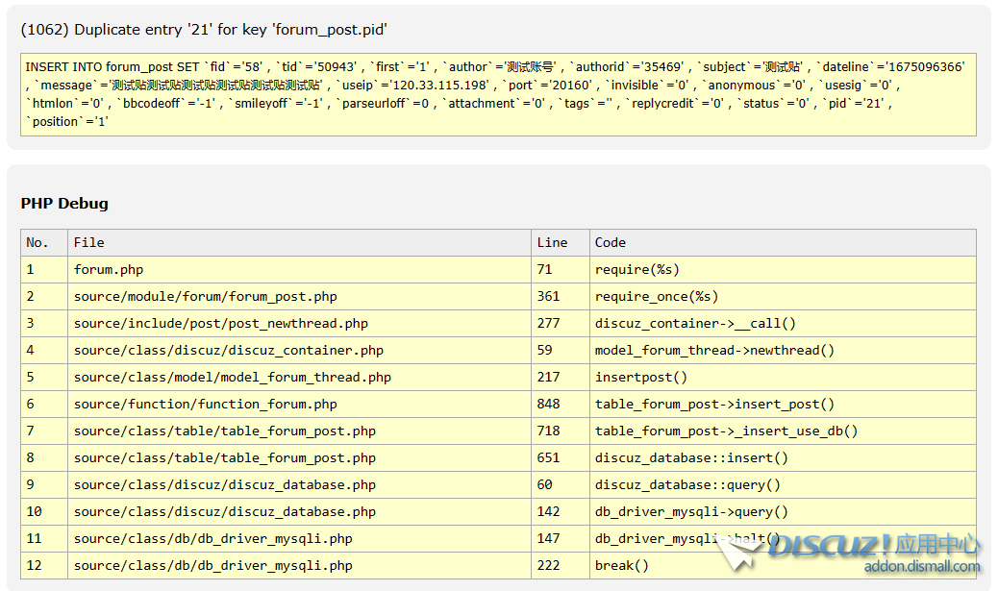Image resolution: width=998 pixels, height=591 pixels.
Task: Click line number 59 in the Line column
Action: coord(544,351)
